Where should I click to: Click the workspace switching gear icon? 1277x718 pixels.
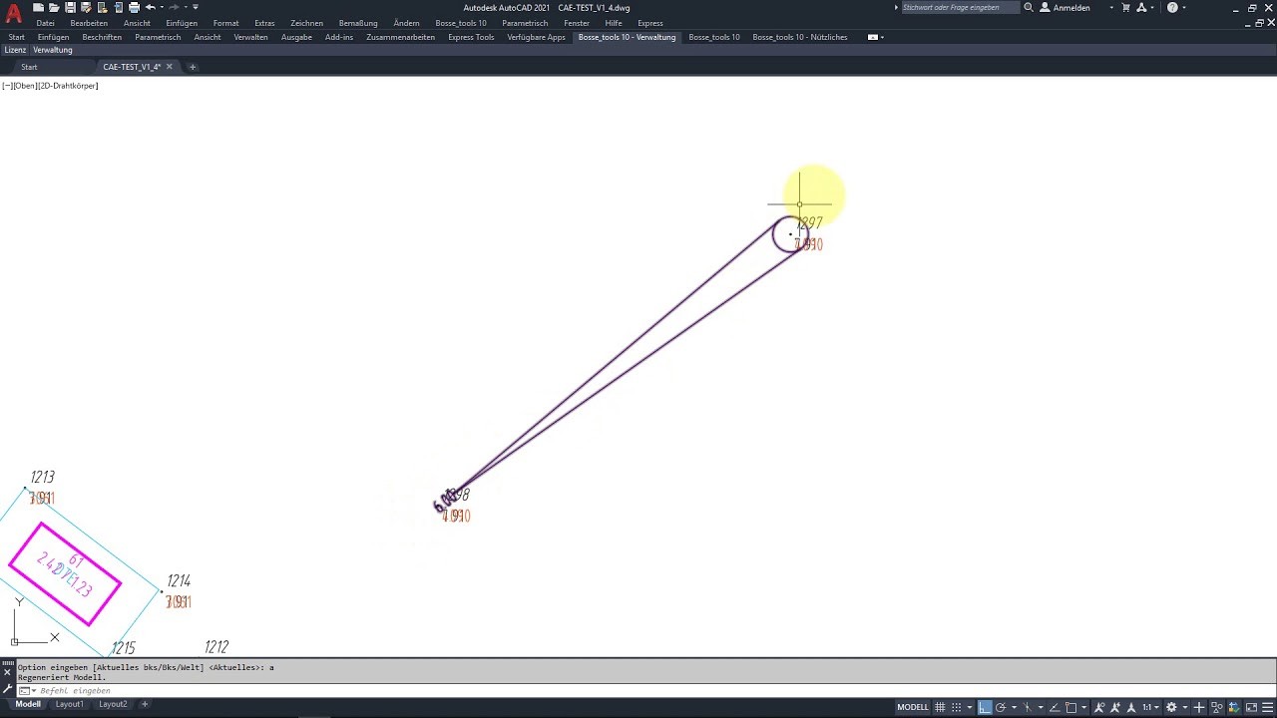click(x=1172, y=707)
